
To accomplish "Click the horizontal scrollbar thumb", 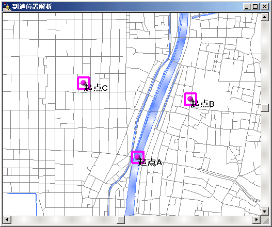I will click(x=121, y=220).
